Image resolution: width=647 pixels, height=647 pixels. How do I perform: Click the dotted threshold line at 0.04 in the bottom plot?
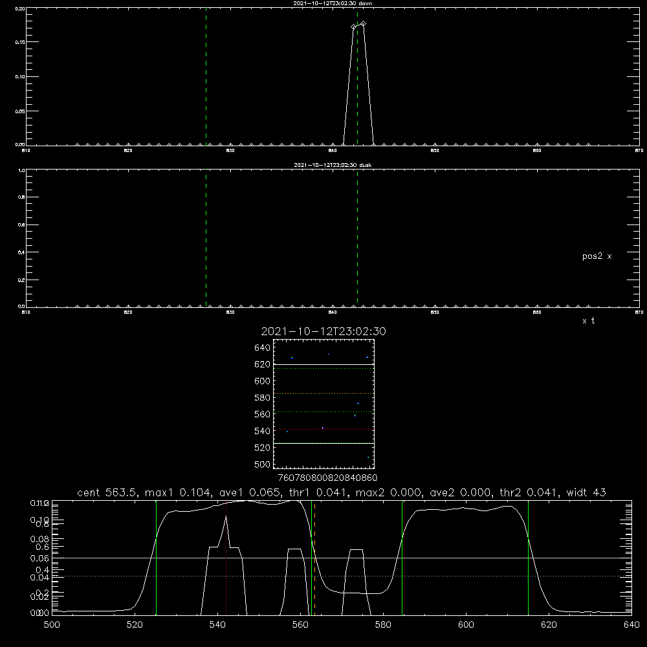tap(342, 576)
